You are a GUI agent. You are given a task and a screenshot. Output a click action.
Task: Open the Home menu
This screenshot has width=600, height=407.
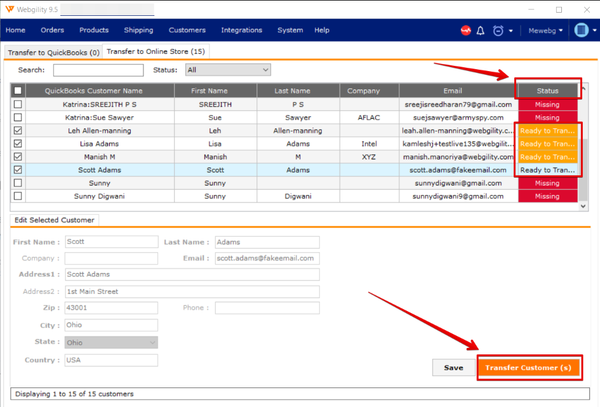coord(15,30)
